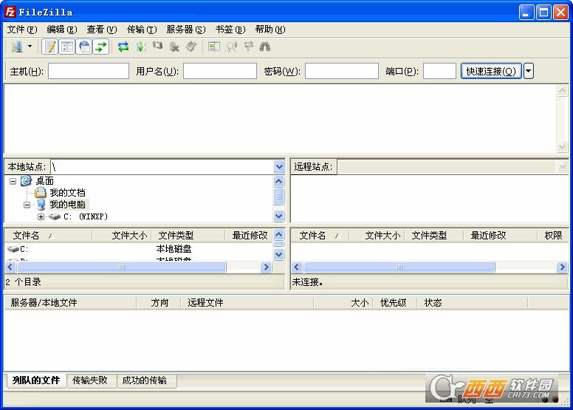The height and width of the screenshot is (410, 573).
Task: Switch to the 列队的文件 tab
Action: coord(35,380)
